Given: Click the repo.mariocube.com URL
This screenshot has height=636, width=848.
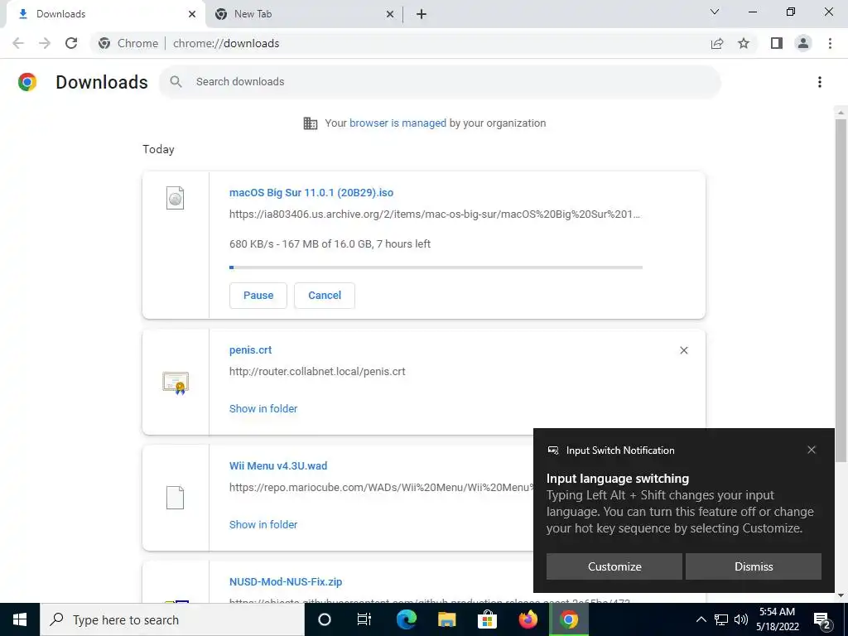Looking at the screenshot, I should coord(381,487).
